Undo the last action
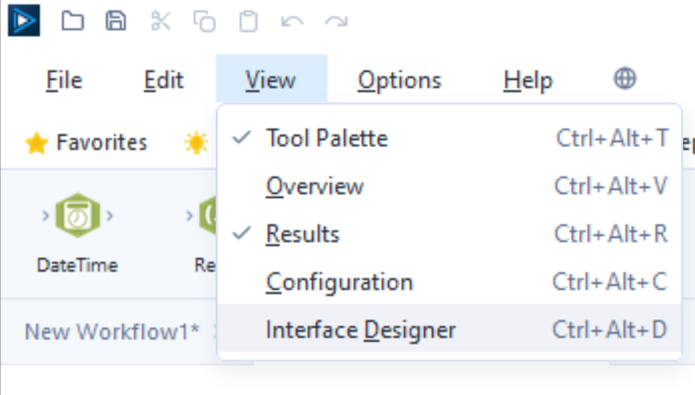This screenshot has height=395, width=695. [x=292, y=22]
